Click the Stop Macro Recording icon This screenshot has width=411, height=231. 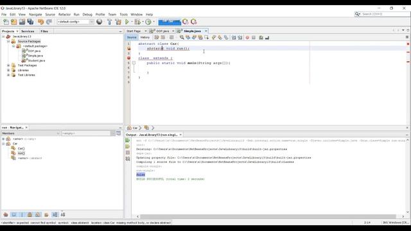point(254,37)
